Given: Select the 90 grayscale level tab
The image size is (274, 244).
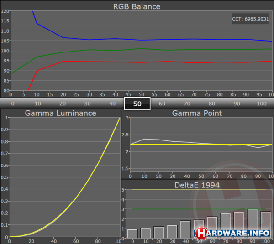Looking at the screenshot, I should pos(237,104).
